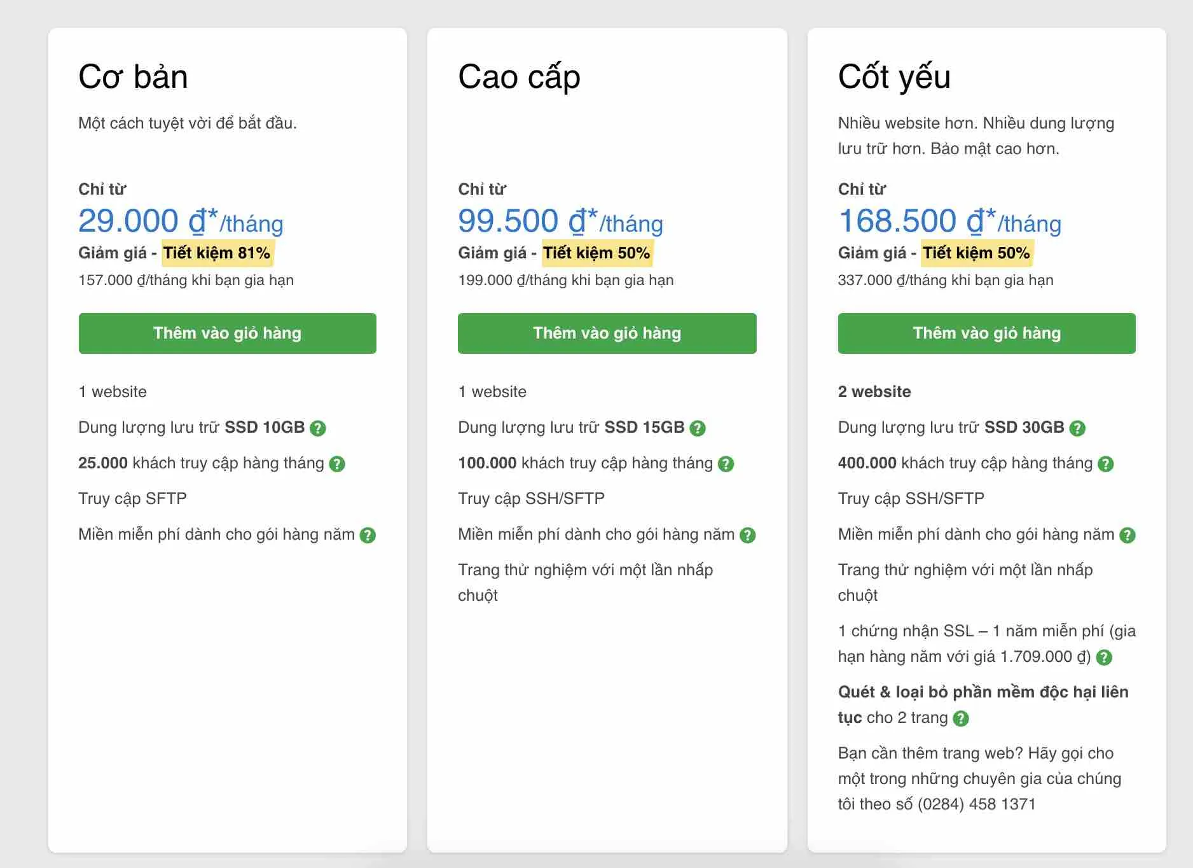Click the Tiết kiệm 81% highlighted badge
Image resolution: width=1193 pixels, height=868 pixels.
tap(217, 253)
